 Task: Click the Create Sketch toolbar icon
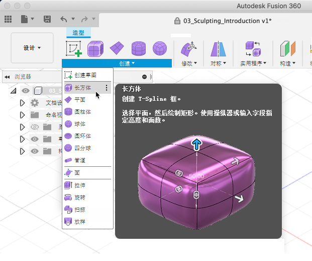tap(74, 48)
